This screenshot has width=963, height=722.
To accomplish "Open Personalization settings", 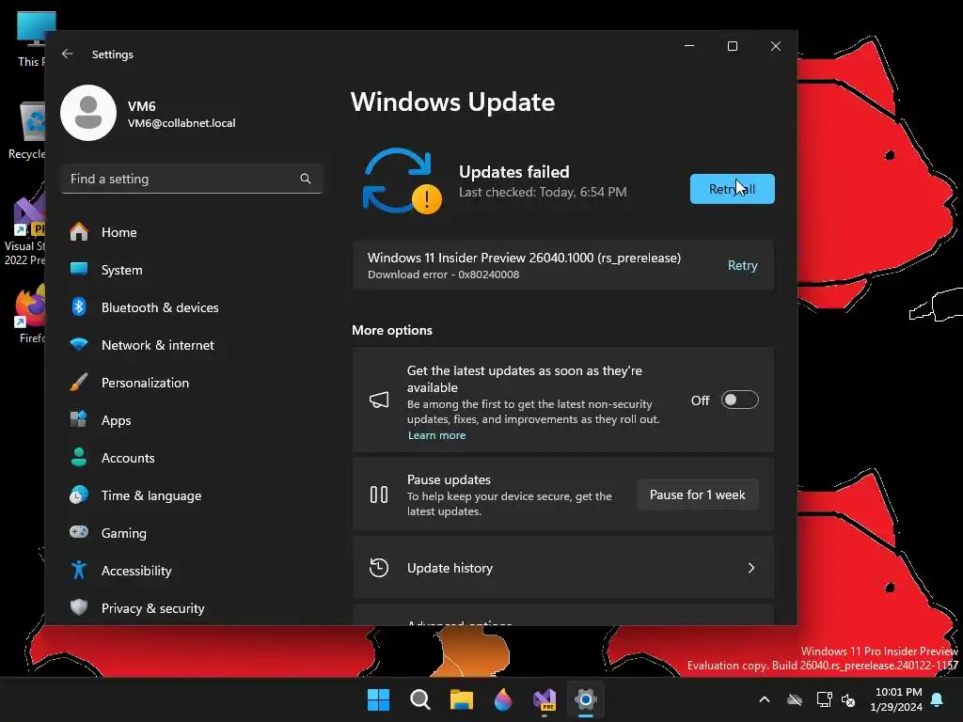I will 192,383.
